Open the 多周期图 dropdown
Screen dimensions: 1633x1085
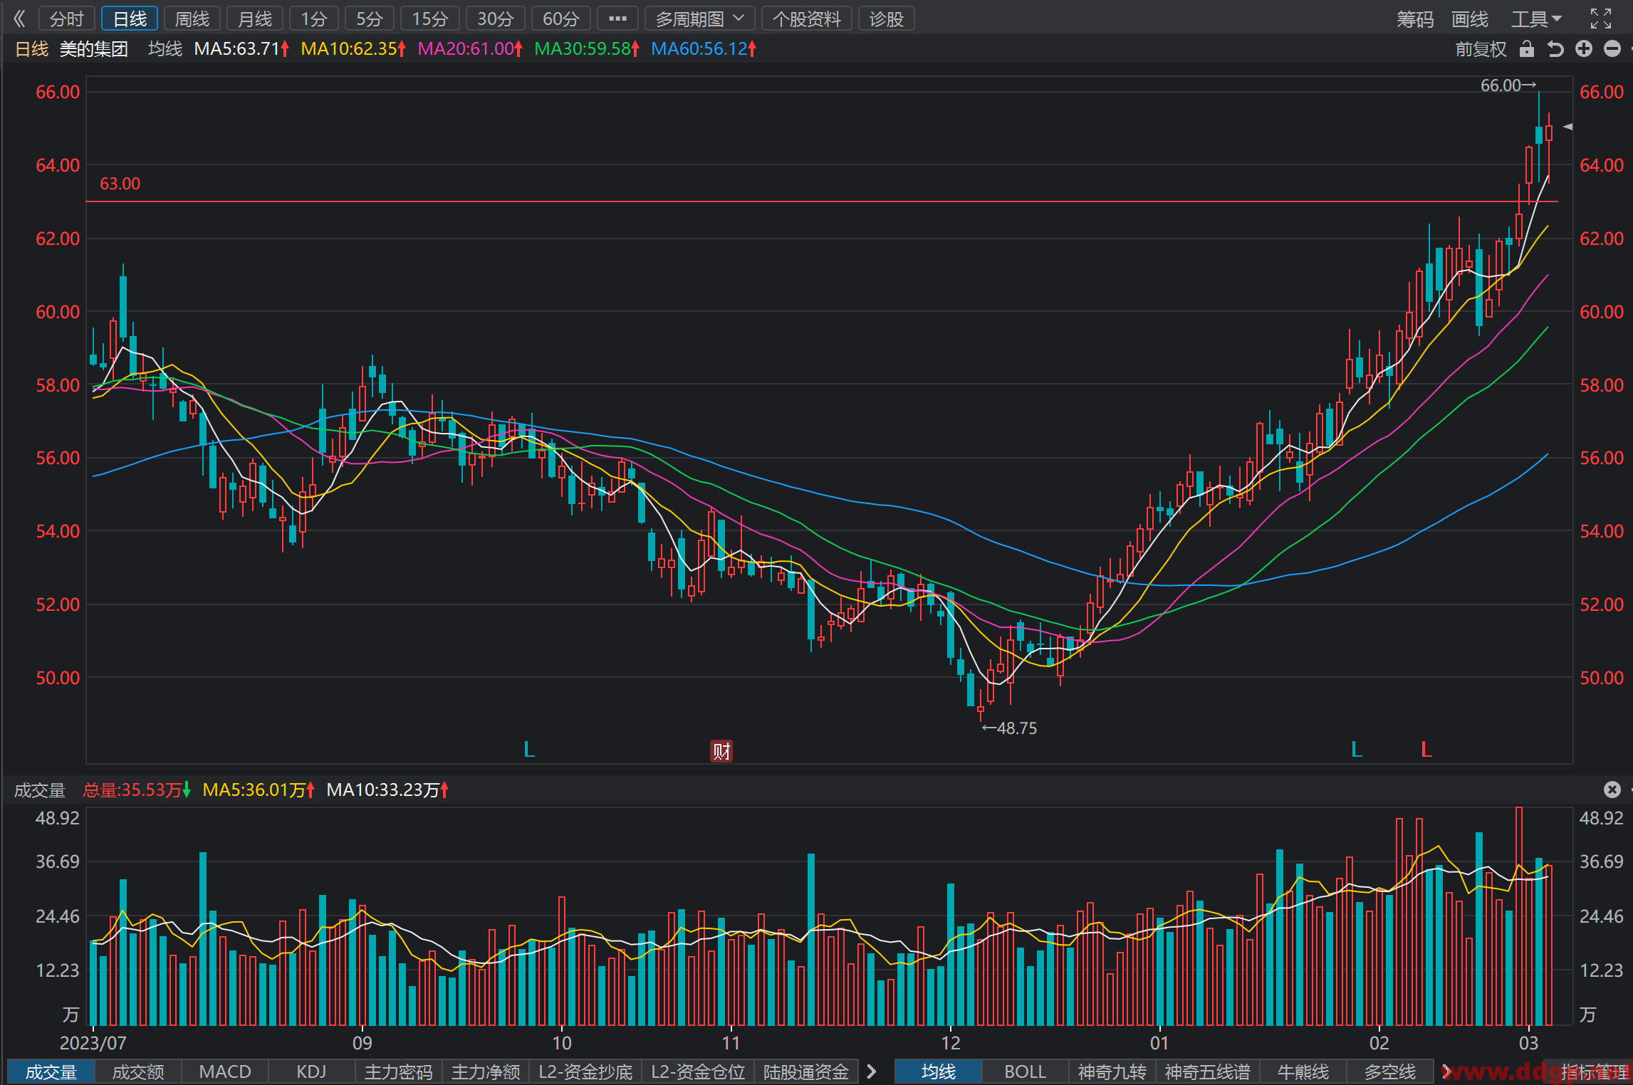tap(699, 19)
